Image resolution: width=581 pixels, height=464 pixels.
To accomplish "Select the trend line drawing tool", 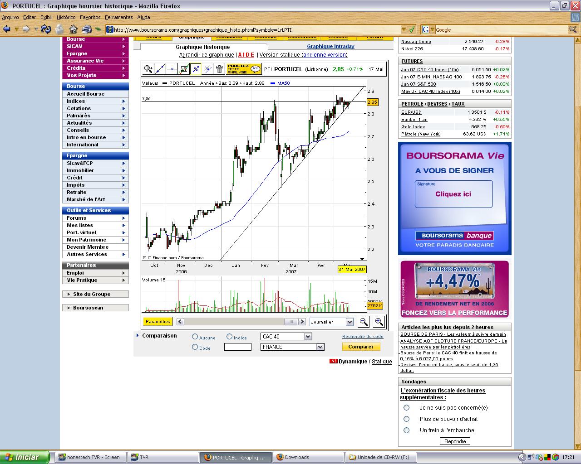I will coord(160,69).
